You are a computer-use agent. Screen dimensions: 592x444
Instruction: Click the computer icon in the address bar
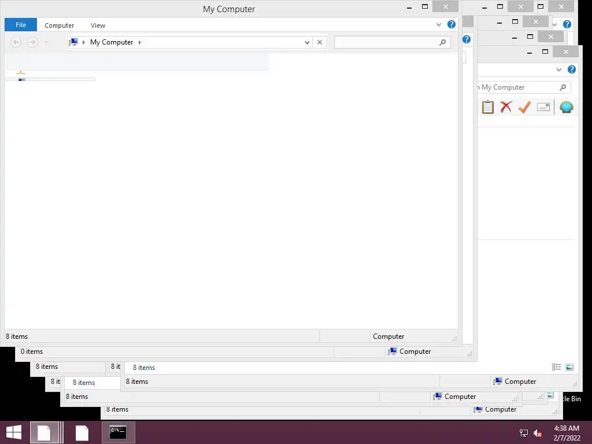73,42
